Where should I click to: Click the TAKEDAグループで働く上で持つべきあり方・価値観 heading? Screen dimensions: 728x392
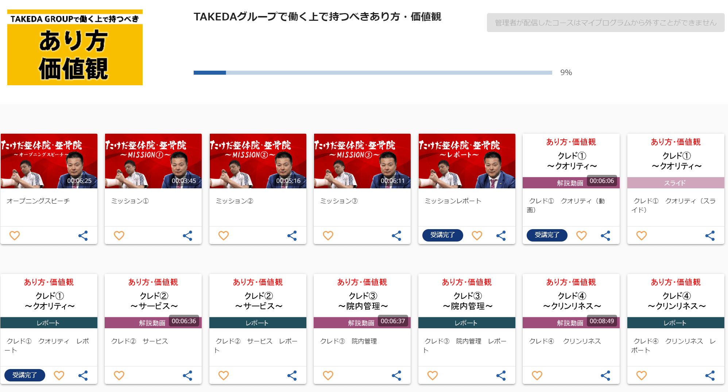[x=317, y=17]
